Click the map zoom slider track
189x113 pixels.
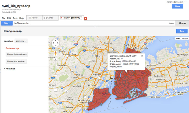coord(56,74)
